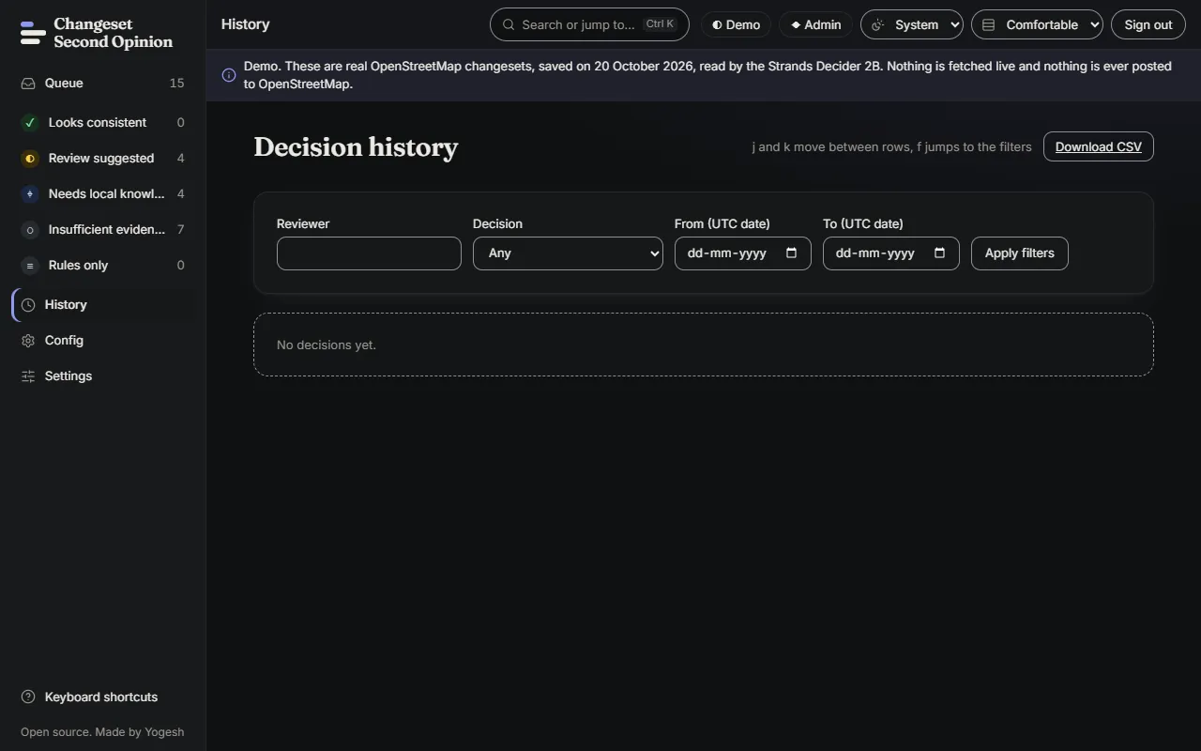
Task: Open the System theme dropdown
Action: 912,25
